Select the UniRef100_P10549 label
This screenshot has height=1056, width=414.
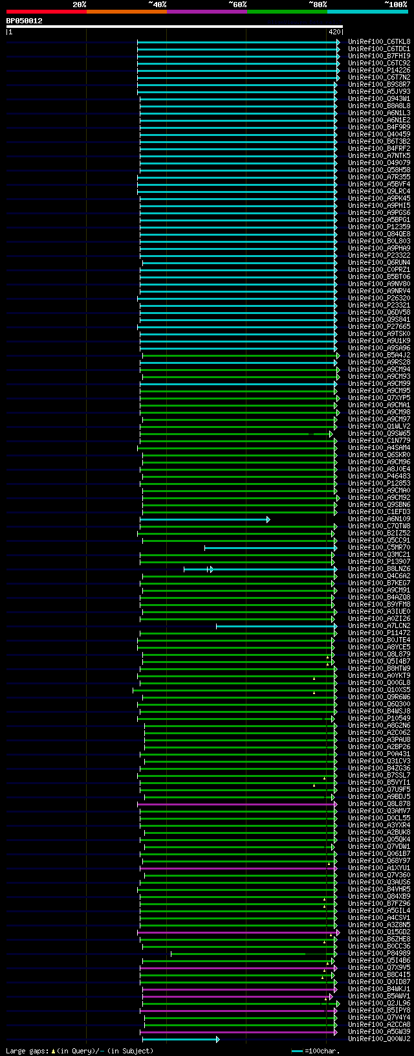tap(379, 718)
